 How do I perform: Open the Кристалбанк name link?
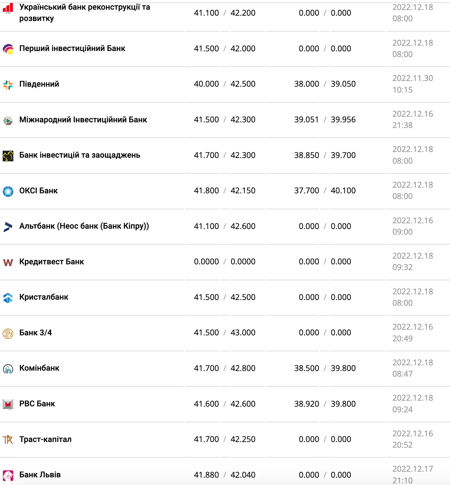click(x=44, y=297)
